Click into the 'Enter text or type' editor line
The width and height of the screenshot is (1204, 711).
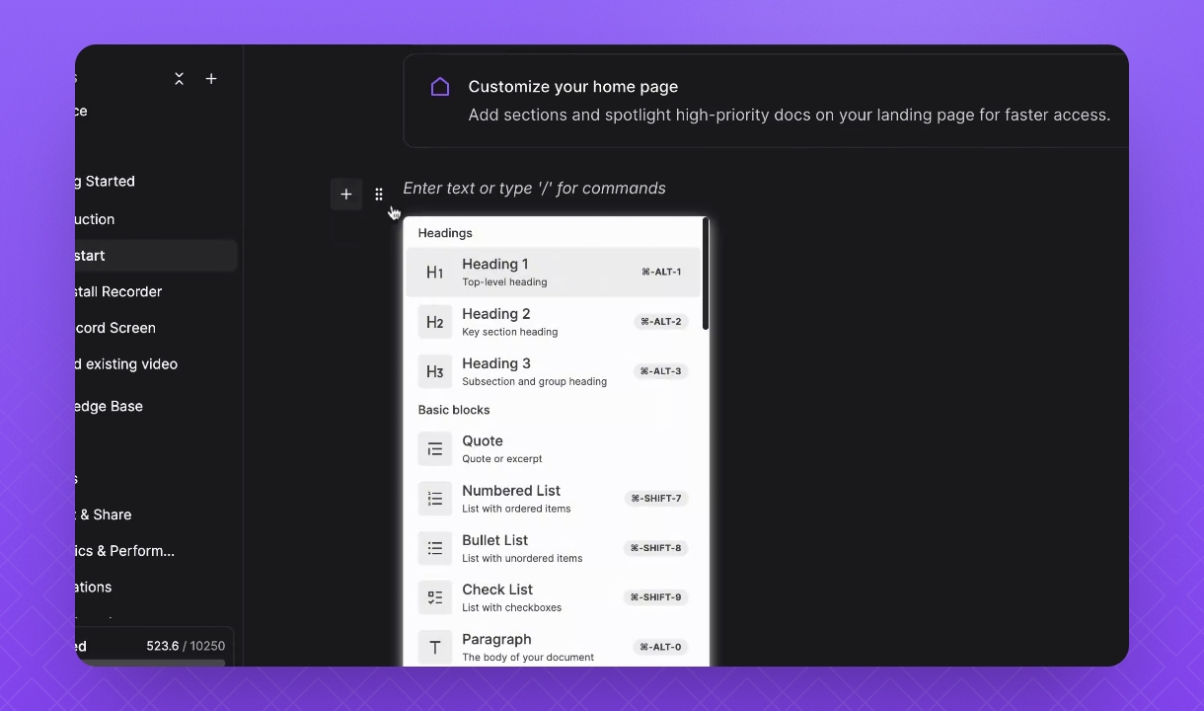(534, 189)
